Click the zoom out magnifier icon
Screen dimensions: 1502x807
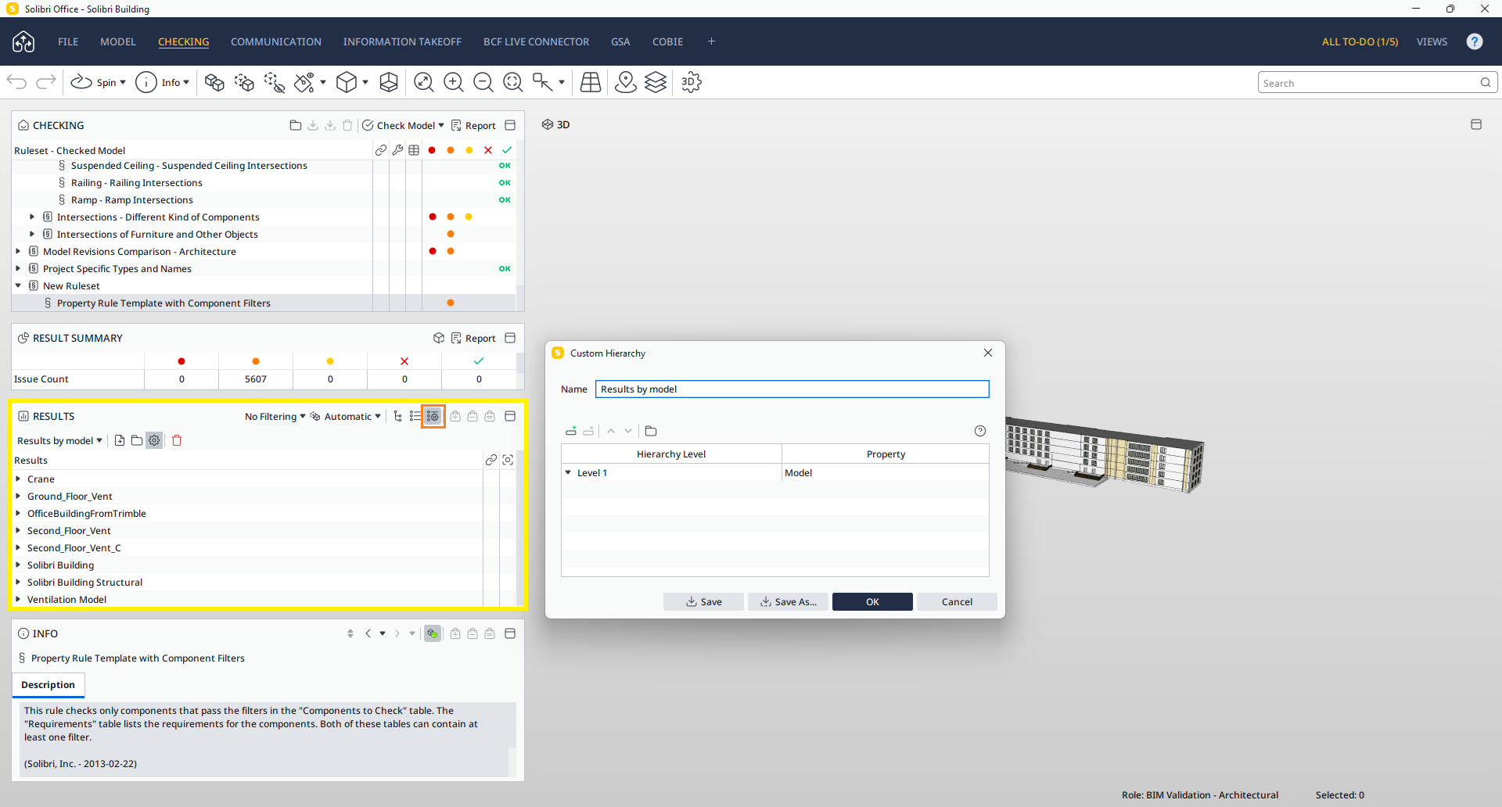pyautogui.click(x=483, y=82)
